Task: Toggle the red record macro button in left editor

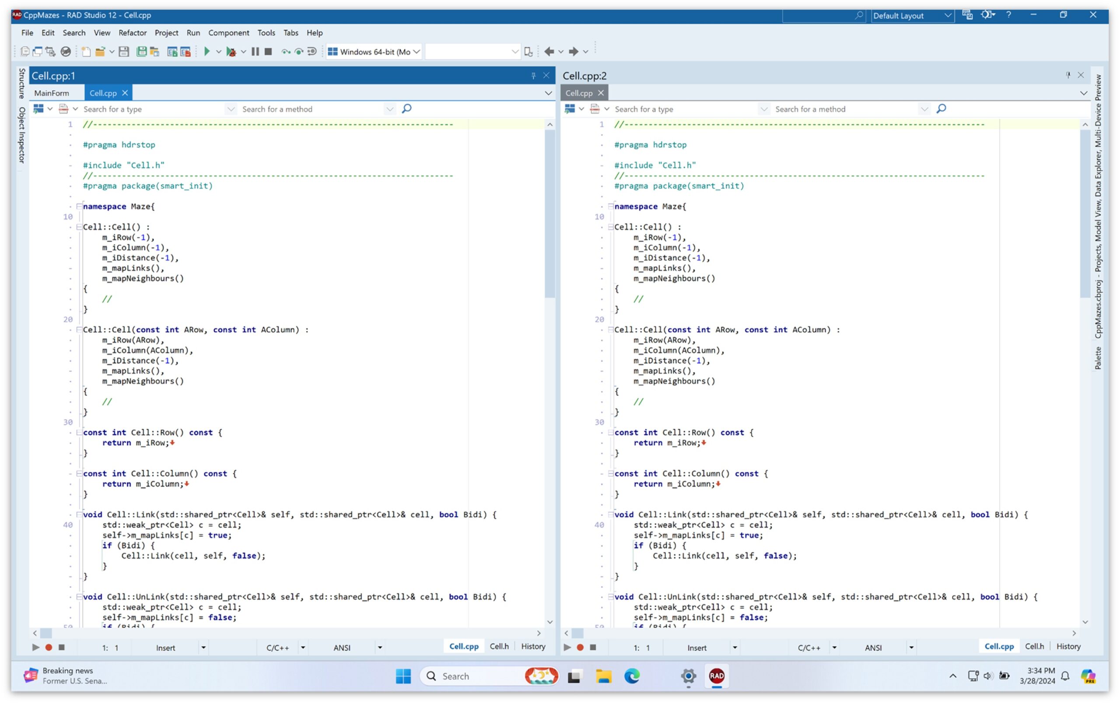Action: [49, 647]
